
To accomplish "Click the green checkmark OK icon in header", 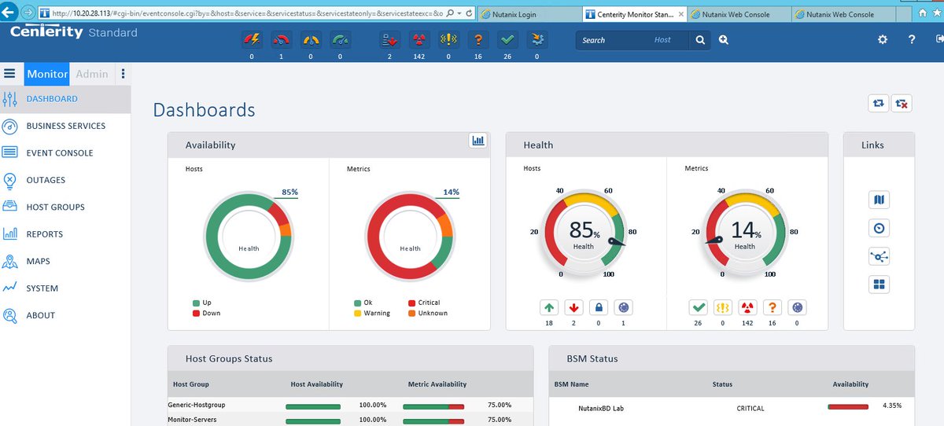I will 507,39.
